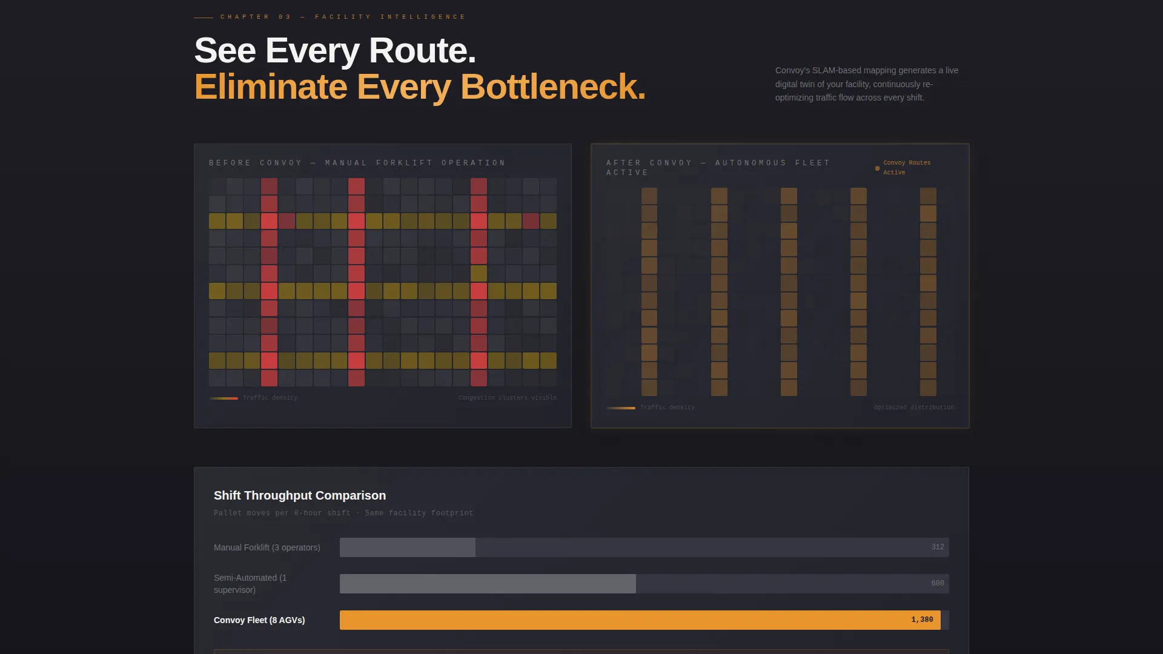
Task: Click the Chapter 03 Facility Intelligence label
Action: pyautogui.click(x=343, y=17)
